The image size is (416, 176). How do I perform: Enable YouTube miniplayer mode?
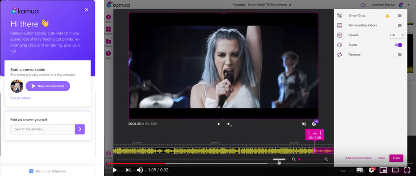pyautogui.click(x=383, y=170)
